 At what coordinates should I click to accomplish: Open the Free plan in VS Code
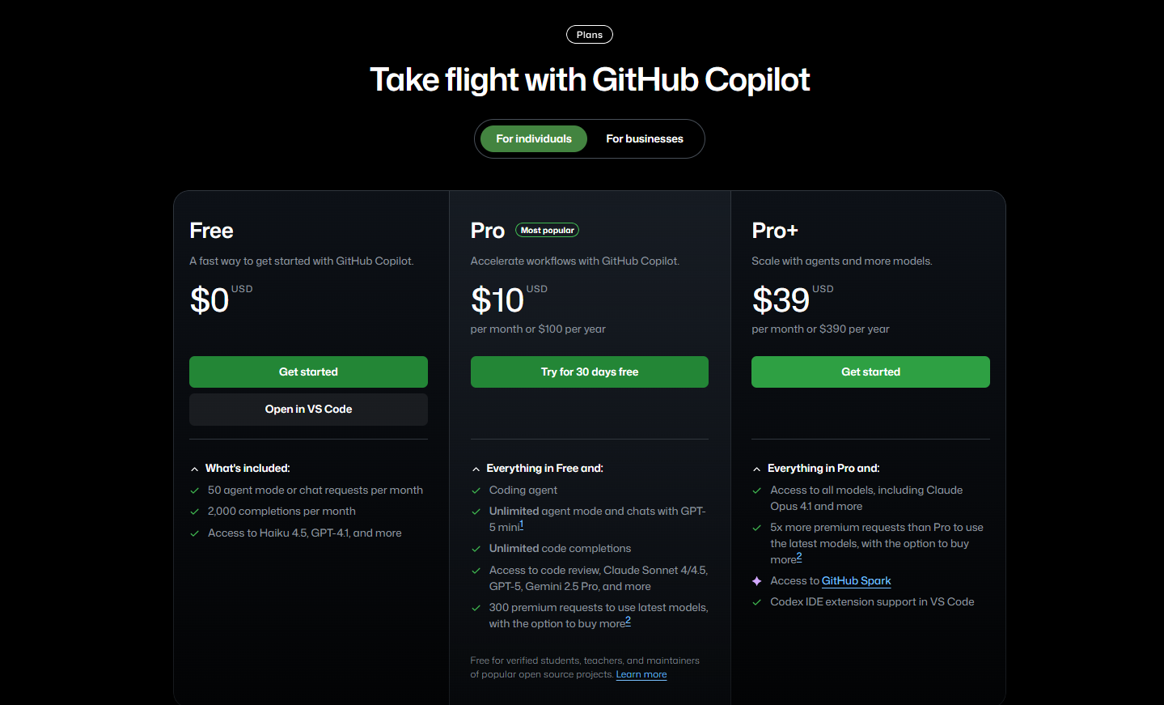click(308, 410)
